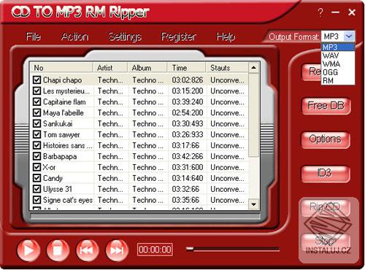This screenshot has height=270, width=365.
Task: Click the 00:00:00 elapsed time display
Action: (155, 250)
